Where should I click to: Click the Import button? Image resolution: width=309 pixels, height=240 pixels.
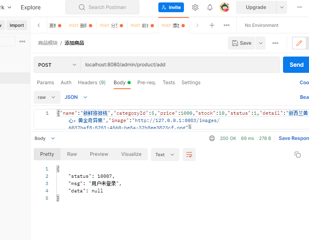[x=17, y=25]
